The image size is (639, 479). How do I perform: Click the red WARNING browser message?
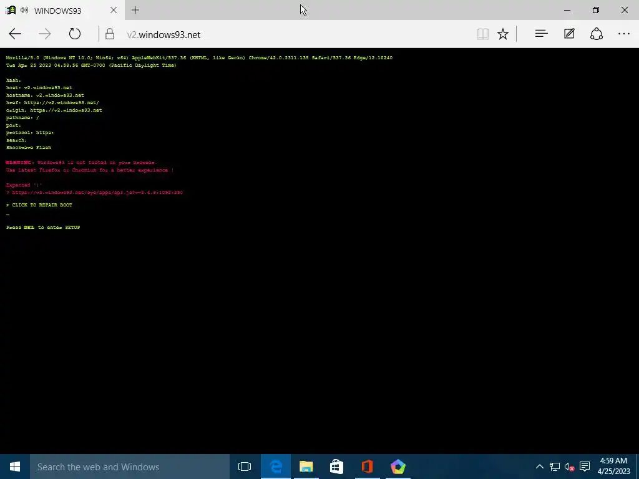81,163
